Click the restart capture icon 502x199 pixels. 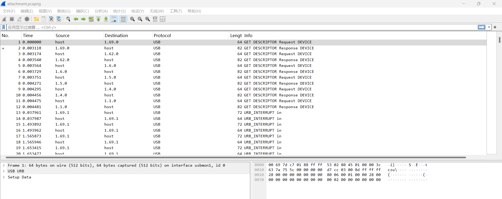click(x=19, y=19)
